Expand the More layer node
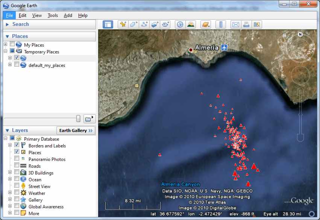320x220 pixels. [10, 212]
